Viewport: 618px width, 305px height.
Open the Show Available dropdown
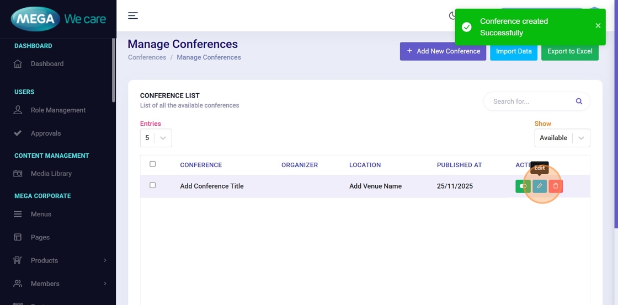[x=562, y=138]
